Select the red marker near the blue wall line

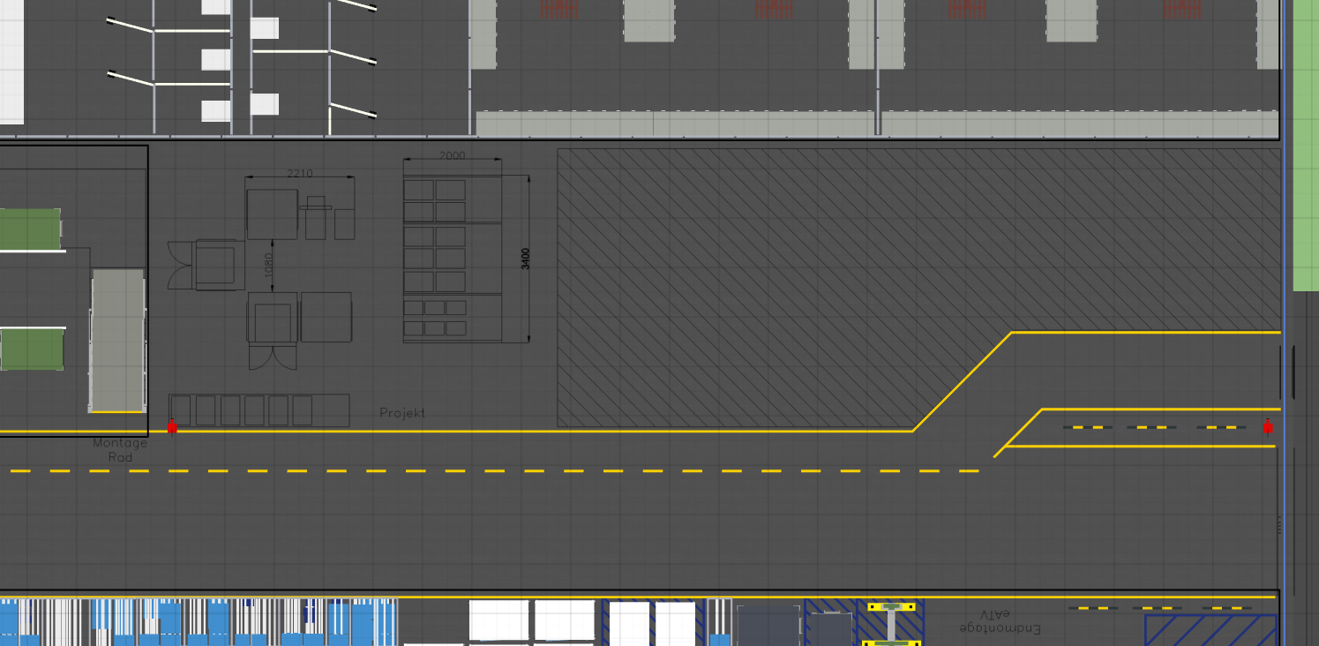[x=1268, y=427]
